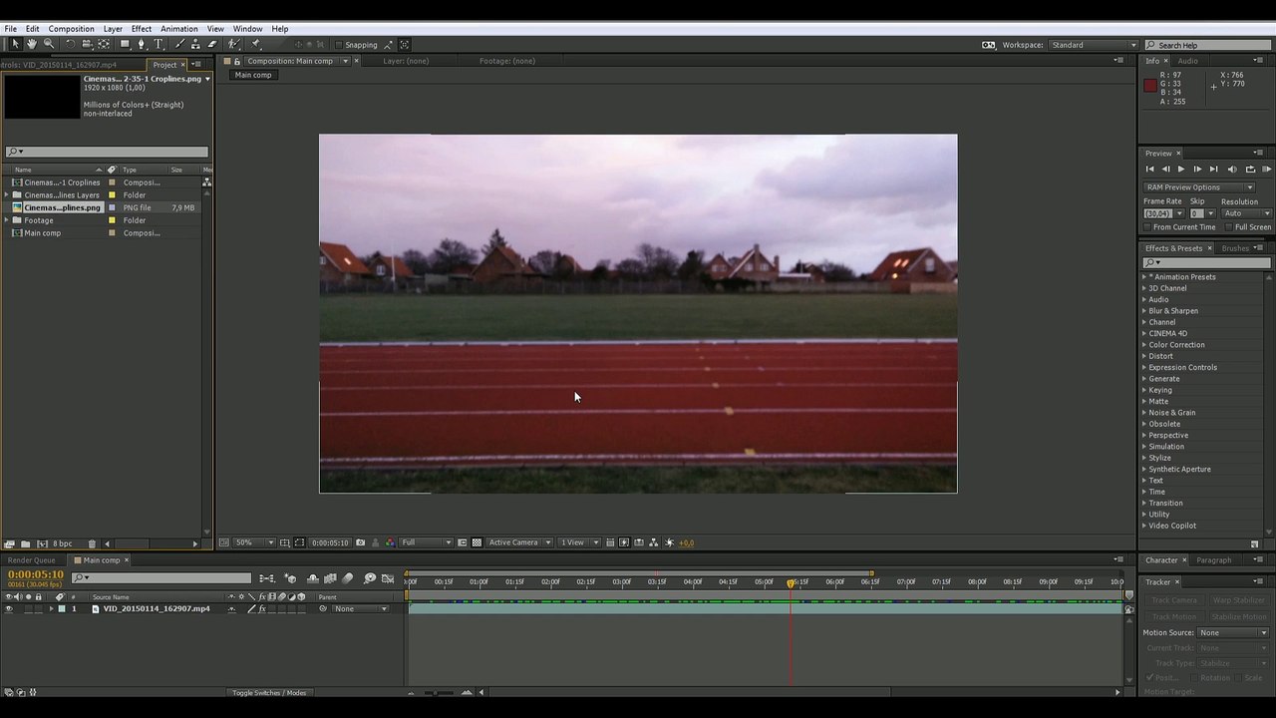Open Workspace Standard dropdown

click(x=1093, y=45)
